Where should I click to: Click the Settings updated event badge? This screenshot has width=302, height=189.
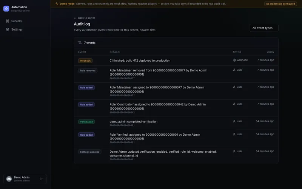(x=89, y=152)
